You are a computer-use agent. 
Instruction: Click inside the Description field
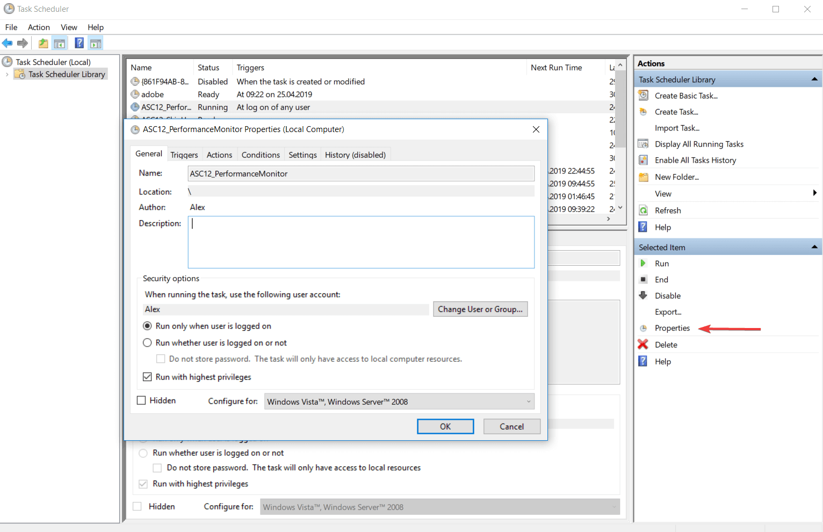(x=361, y=242)
